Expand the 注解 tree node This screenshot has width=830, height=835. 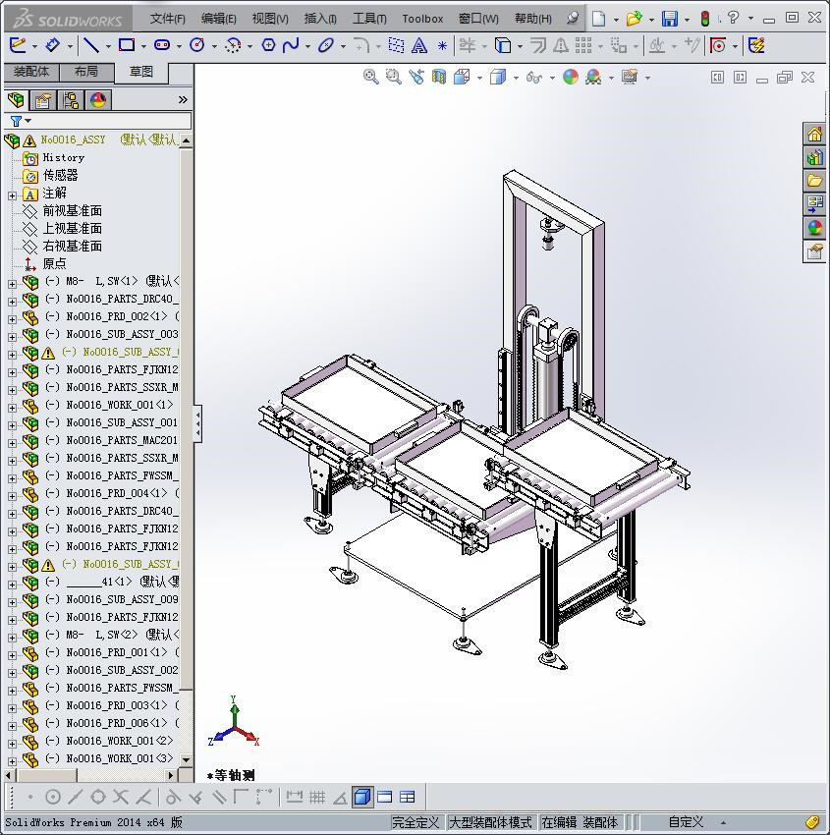pyautogui.click(x=12, y=195)
